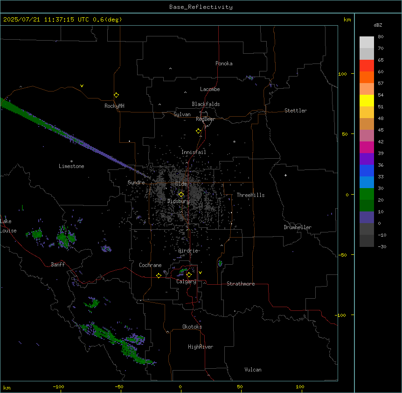Click the yellow V marker east of Calgary

(x=200, y=273)
